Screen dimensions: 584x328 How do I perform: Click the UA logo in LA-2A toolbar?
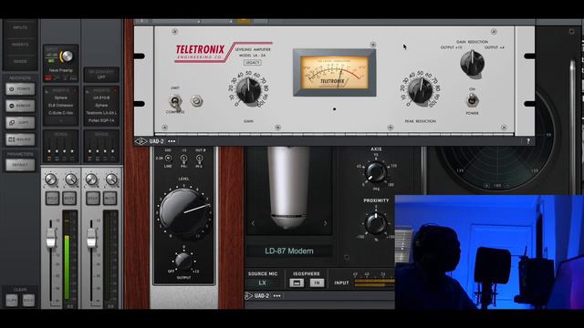(x=141, y=141)
